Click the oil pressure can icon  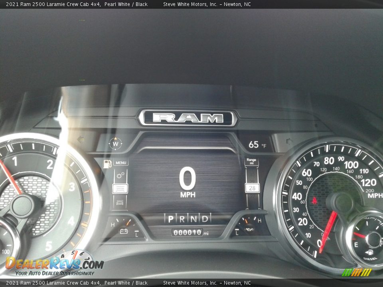click(250, 230)
